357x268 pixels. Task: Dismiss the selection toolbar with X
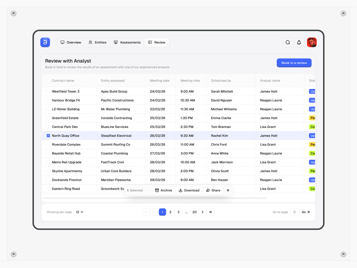pyautogui.click(x=228, y=190)
